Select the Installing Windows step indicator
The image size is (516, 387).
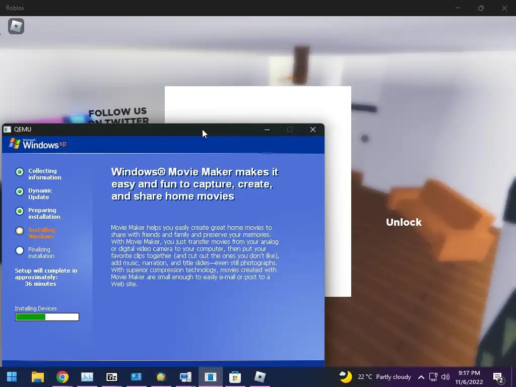(20, 231)
